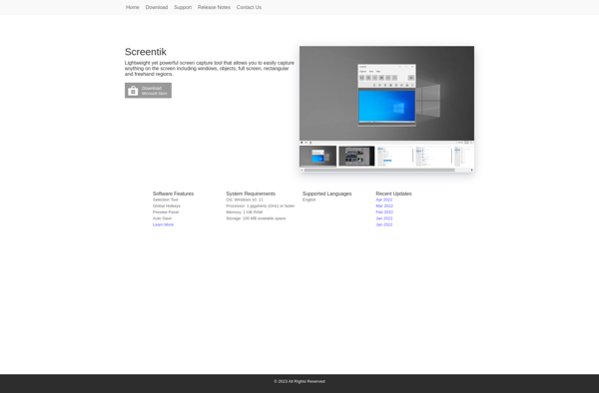The height and width of the screenshot is (393, 599).
Task: Click the 'English' language entry
Action: [309, 199]
